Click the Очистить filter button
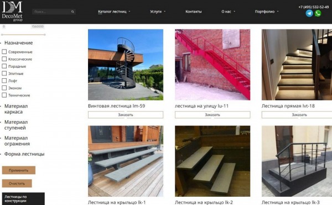 [x=17, y=184]
